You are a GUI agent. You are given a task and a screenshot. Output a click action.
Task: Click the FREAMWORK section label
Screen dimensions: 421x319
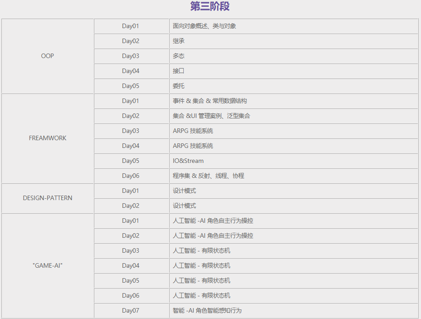pos(47,138)
